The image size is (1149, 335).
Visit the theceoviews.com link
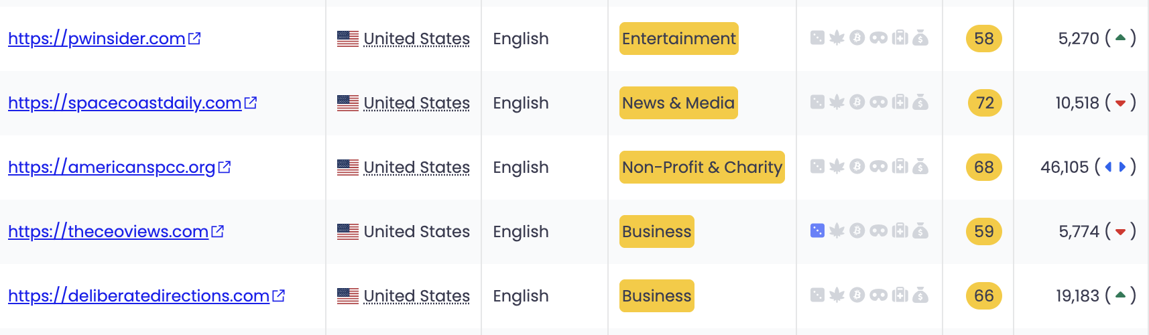coord(108,232)
